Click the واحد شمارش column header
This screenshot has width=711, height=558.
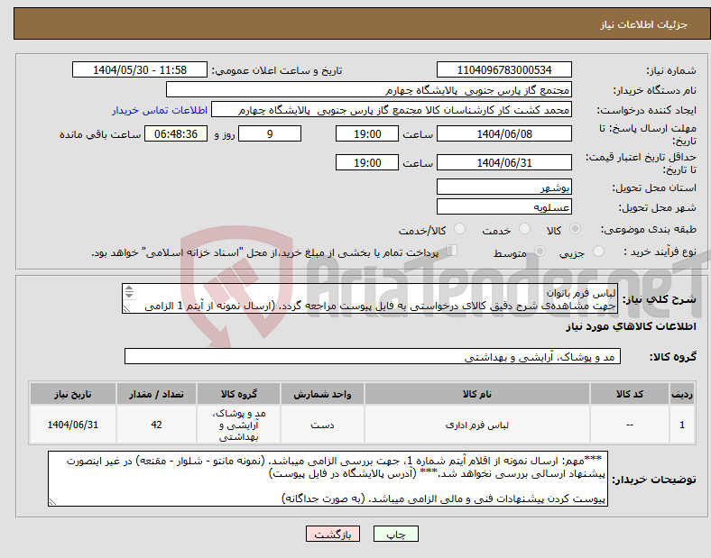pyautogui.click(x=322, y=394)
